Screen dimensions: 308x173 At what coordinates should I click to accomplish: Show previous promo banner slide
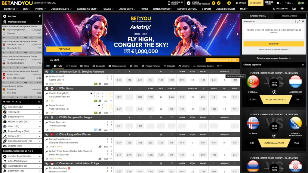click(47, 34)
